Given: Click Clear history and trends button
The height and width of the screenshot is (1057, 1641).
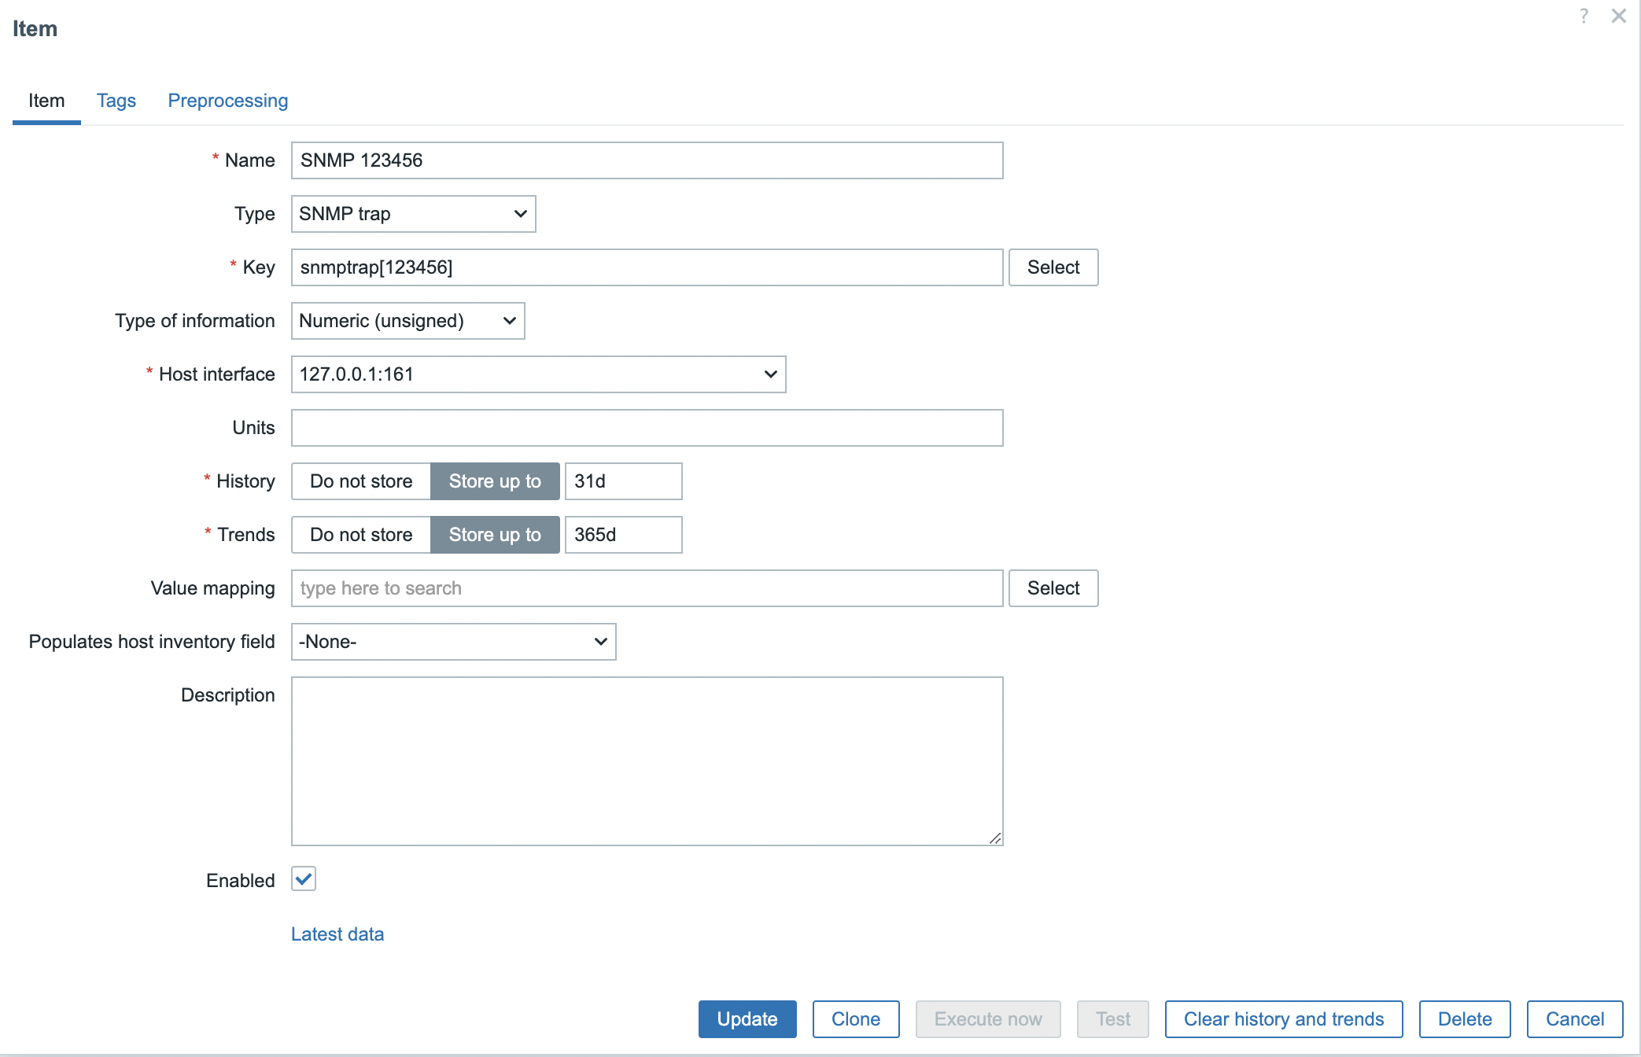Looking at the screenshot, I should click(1282, 1018).
